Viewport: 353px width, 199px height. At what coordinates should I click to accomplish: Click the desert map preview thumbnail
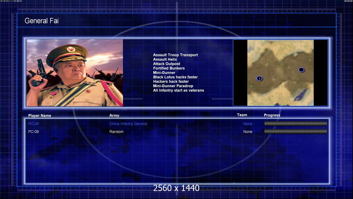280,73
